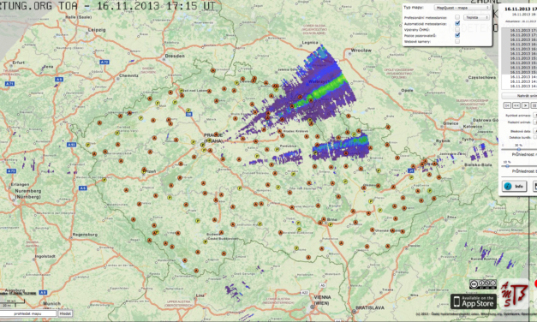
Task: Enable Webové kamery checkbox
Action: pos(457,41)
